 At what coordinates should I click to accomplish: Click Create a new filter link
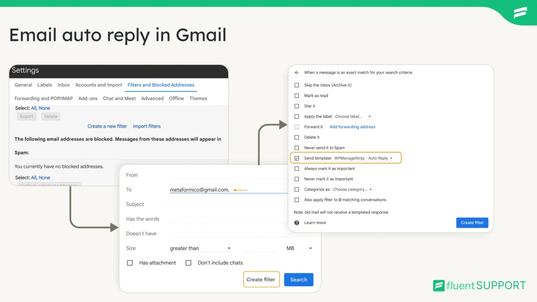click(x=107, y=126)
